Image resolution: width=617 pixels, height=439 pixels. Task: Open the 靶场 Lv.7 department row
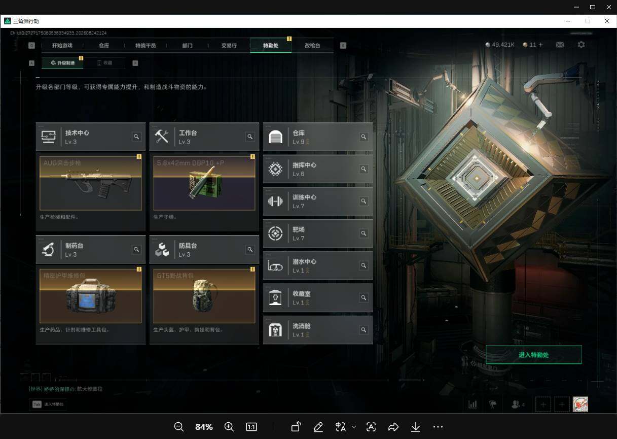pyautogui.click(x=318, y=233)
